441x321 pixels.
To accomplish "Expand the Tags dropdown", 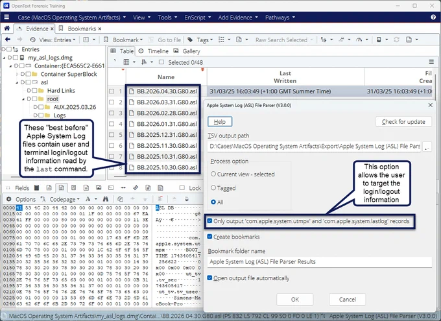I will click(204, 40).
